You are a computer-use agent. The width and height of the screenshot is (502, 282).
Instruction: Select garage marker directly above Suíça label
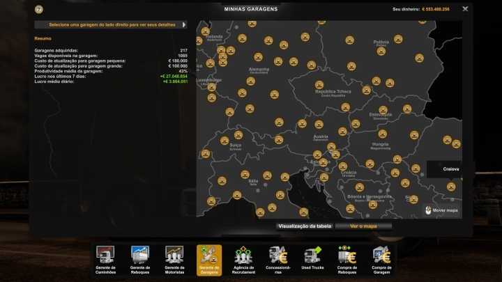pos(238,135)
